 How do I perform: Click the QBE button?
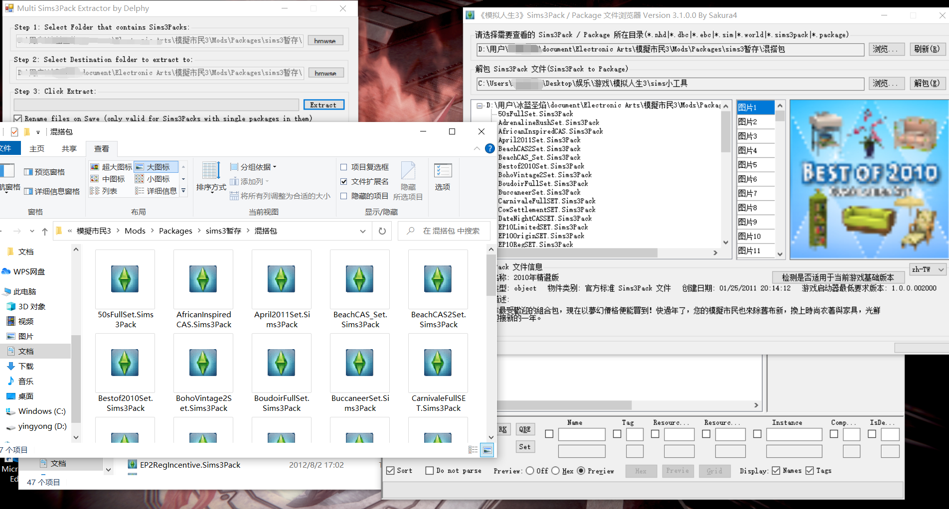(524, 430)
